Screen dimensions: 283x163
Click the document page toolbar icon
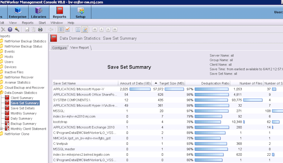78,29
